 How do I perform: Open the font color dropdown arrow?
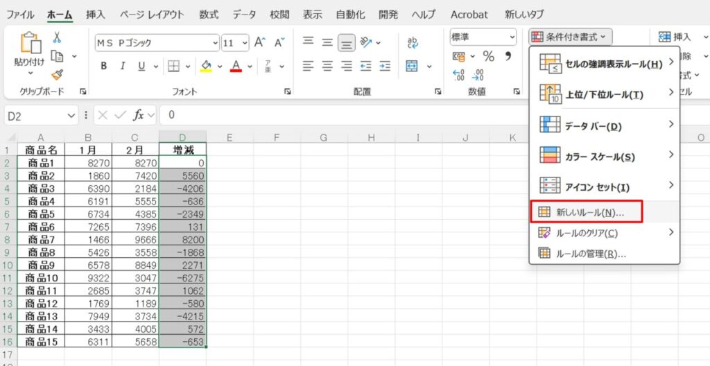coord(249,67)
